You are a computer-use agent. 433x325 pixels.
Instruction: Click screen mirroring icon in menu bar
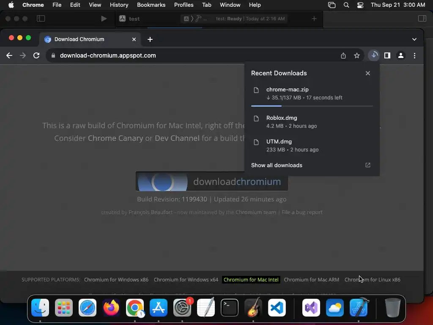[332, 5]
